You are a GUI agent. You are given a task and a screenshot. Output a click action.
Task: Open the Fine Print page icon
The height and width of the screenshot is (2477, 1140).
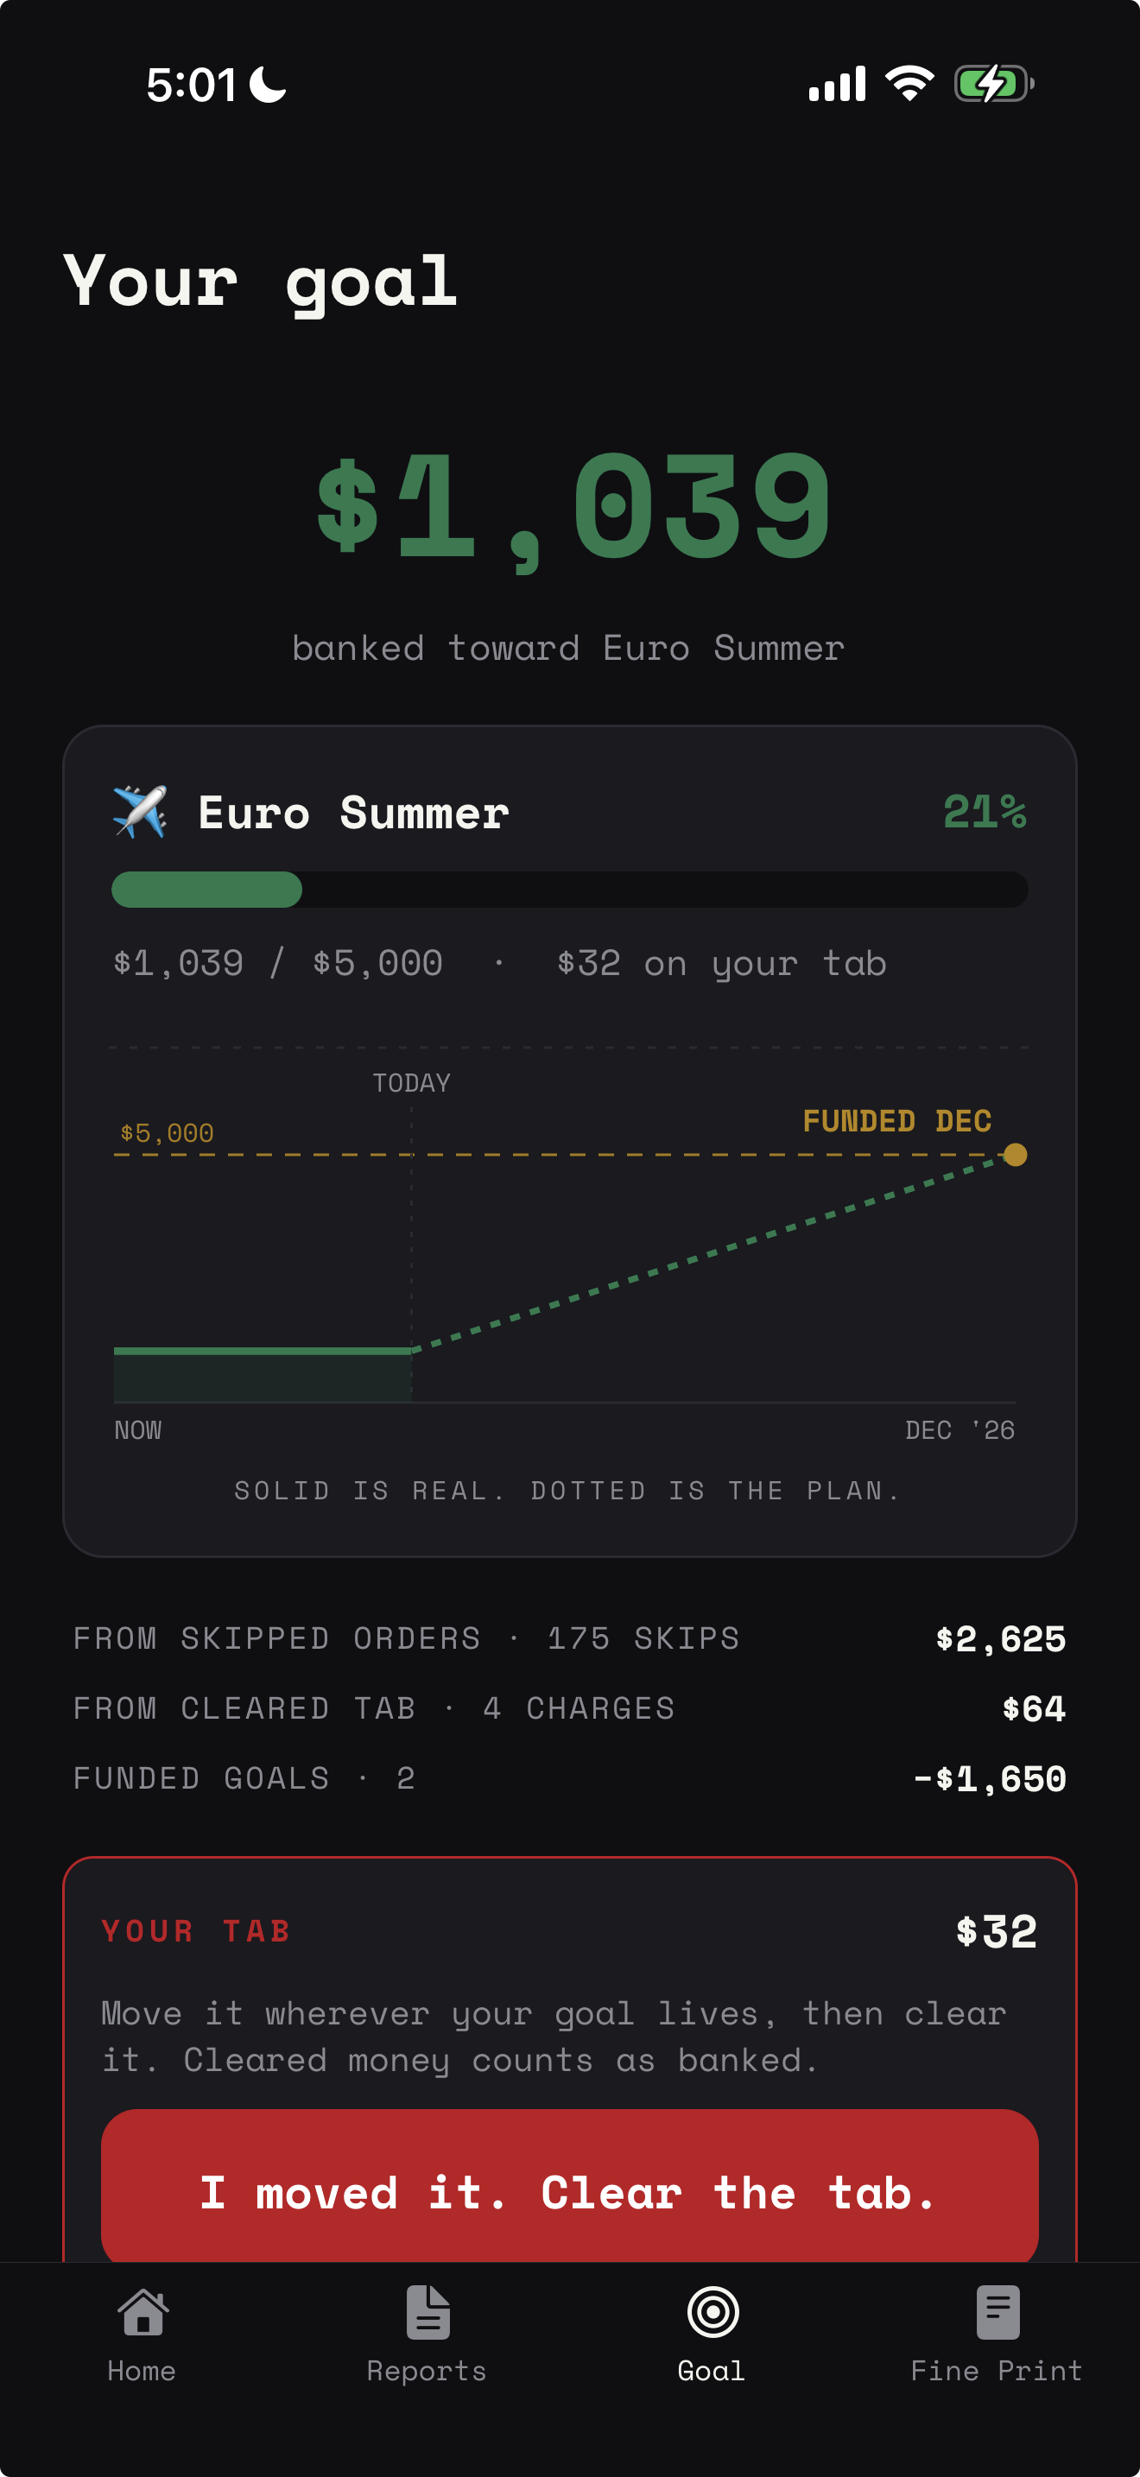(997, 2310)
